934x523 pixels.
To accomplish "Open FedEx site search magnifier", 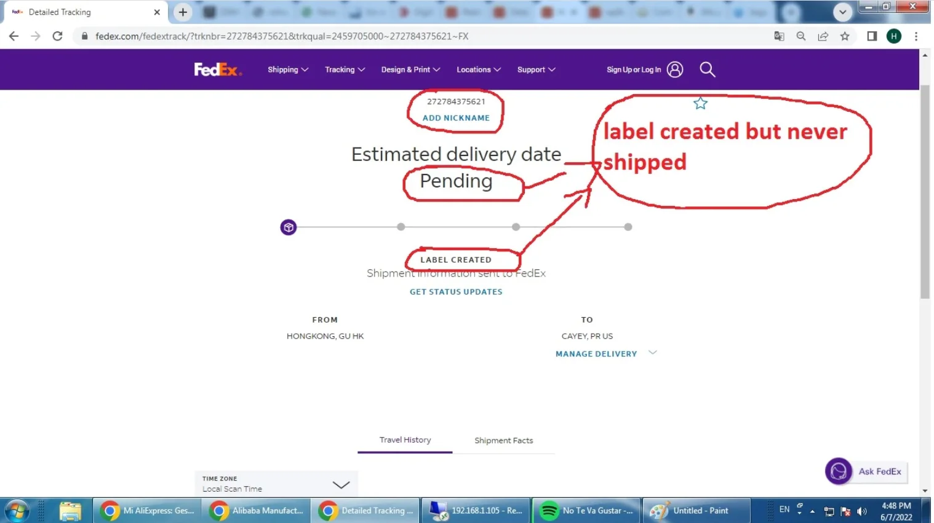I will 708,69.
